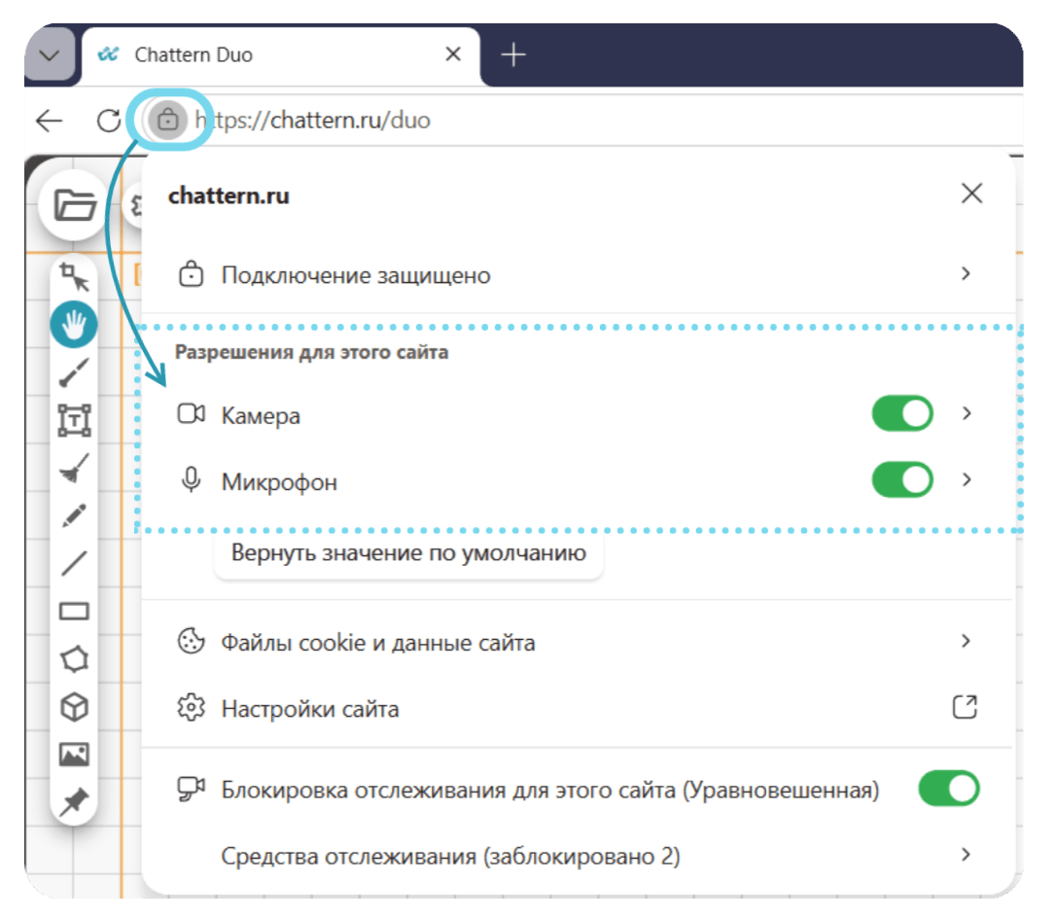Toggle the Микрофон permission switch
This screenshot has width=1058, height=919.
click(x=902, y=479)
